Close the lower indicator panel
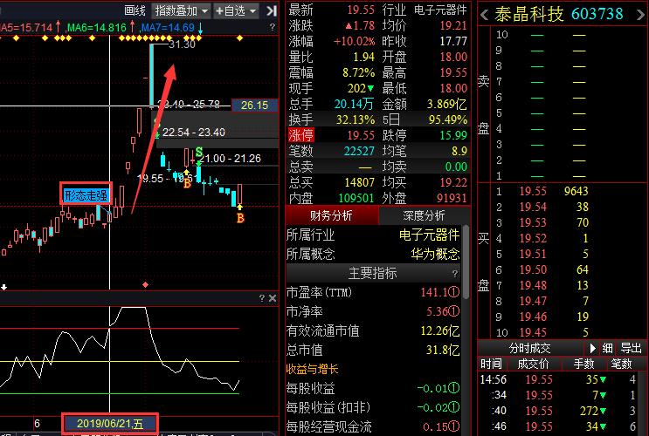This screenshot has height=436, width=649. click(x=273, y=298)
